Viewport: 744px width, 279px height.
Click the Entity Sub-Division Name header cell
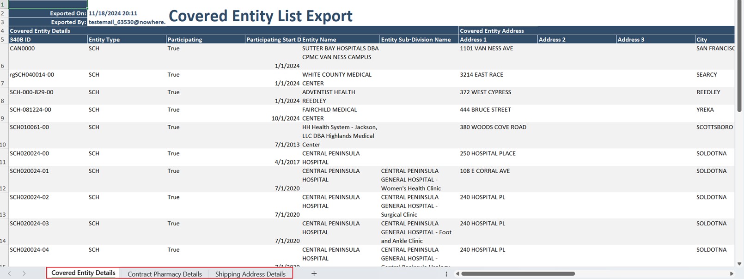[419, 40]
